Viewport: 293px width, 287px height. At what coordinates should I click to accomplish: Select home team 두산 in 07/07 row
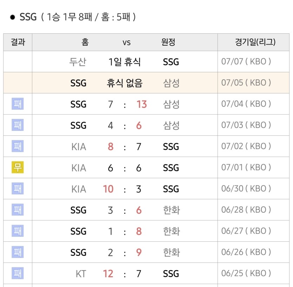(x=78, y=62)
